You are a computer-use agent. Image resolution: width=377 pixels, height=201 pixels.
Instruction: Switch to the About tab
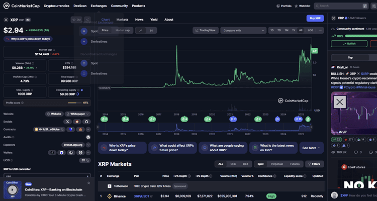click(x=169, y=20)
